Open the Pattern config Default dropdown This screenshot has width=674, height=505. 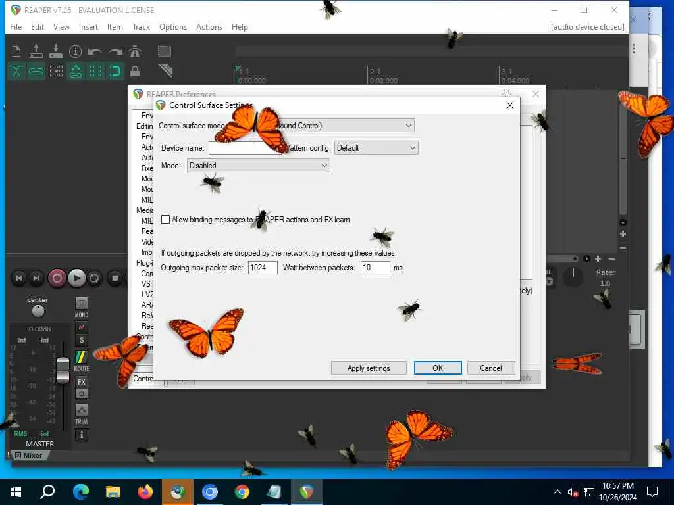376,148
